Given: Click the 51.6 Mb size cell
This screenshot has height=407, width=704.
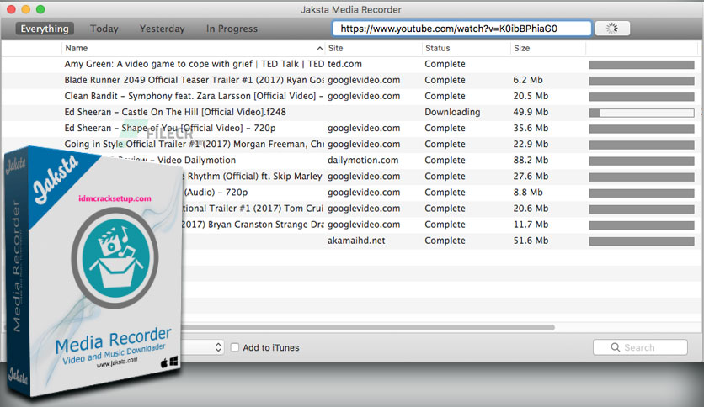Looking at the screenshot, I should 531,240.
